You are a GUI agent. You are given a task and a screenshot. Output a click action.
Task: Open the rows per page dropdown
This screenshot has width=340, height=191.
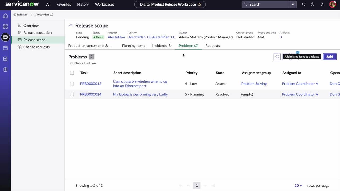point(298,185)
